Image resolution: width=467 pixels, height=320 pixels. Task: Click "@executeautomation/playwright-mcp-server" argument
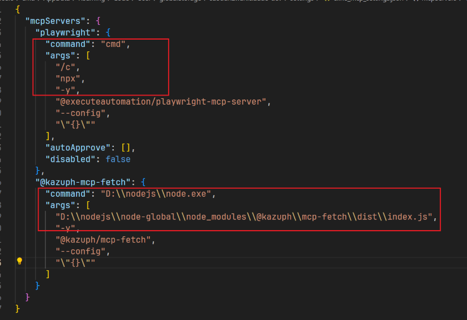coord(161,102)
